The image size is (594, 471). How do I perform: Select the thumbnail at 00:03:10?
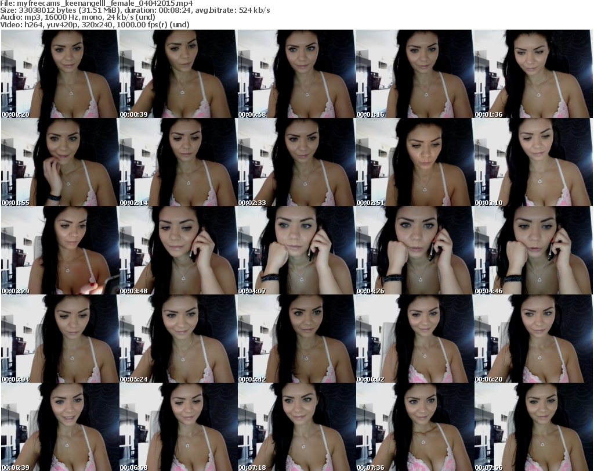tap(533, 163)
